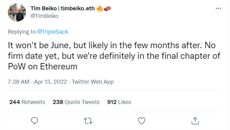Visit the @TripleSack profile mention
The width and height of the screenshot is (230, 130).
coord(53,32)
